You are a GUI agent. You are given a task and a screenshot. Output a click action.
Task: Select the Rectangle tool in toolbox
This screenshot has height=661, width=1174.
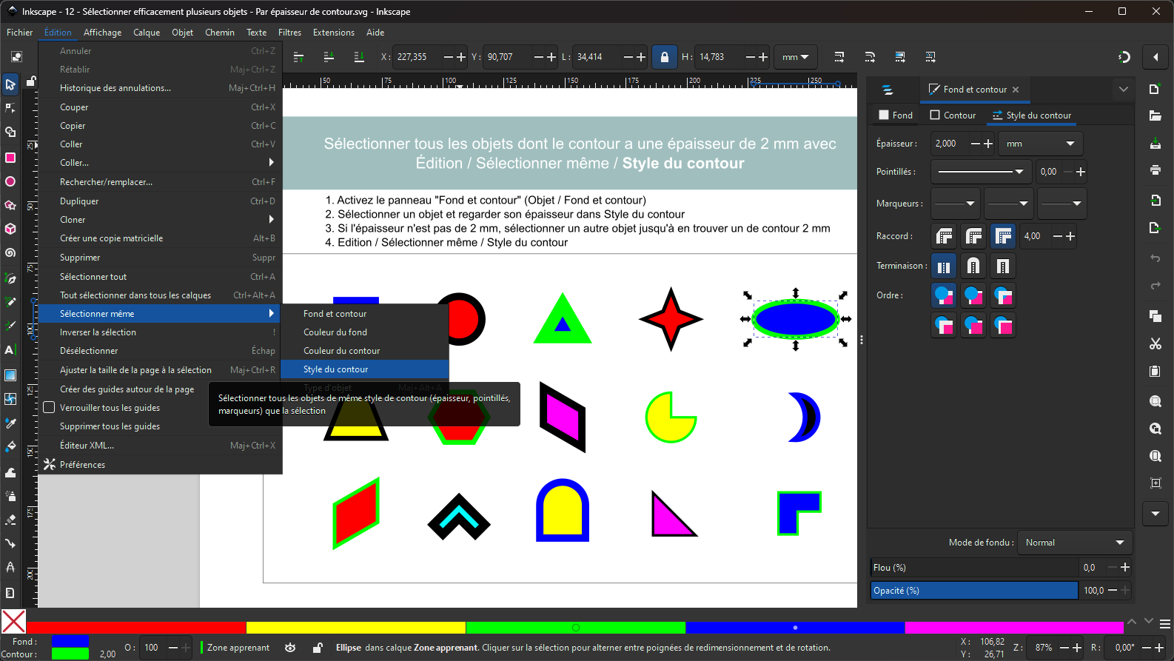[10, 157]
